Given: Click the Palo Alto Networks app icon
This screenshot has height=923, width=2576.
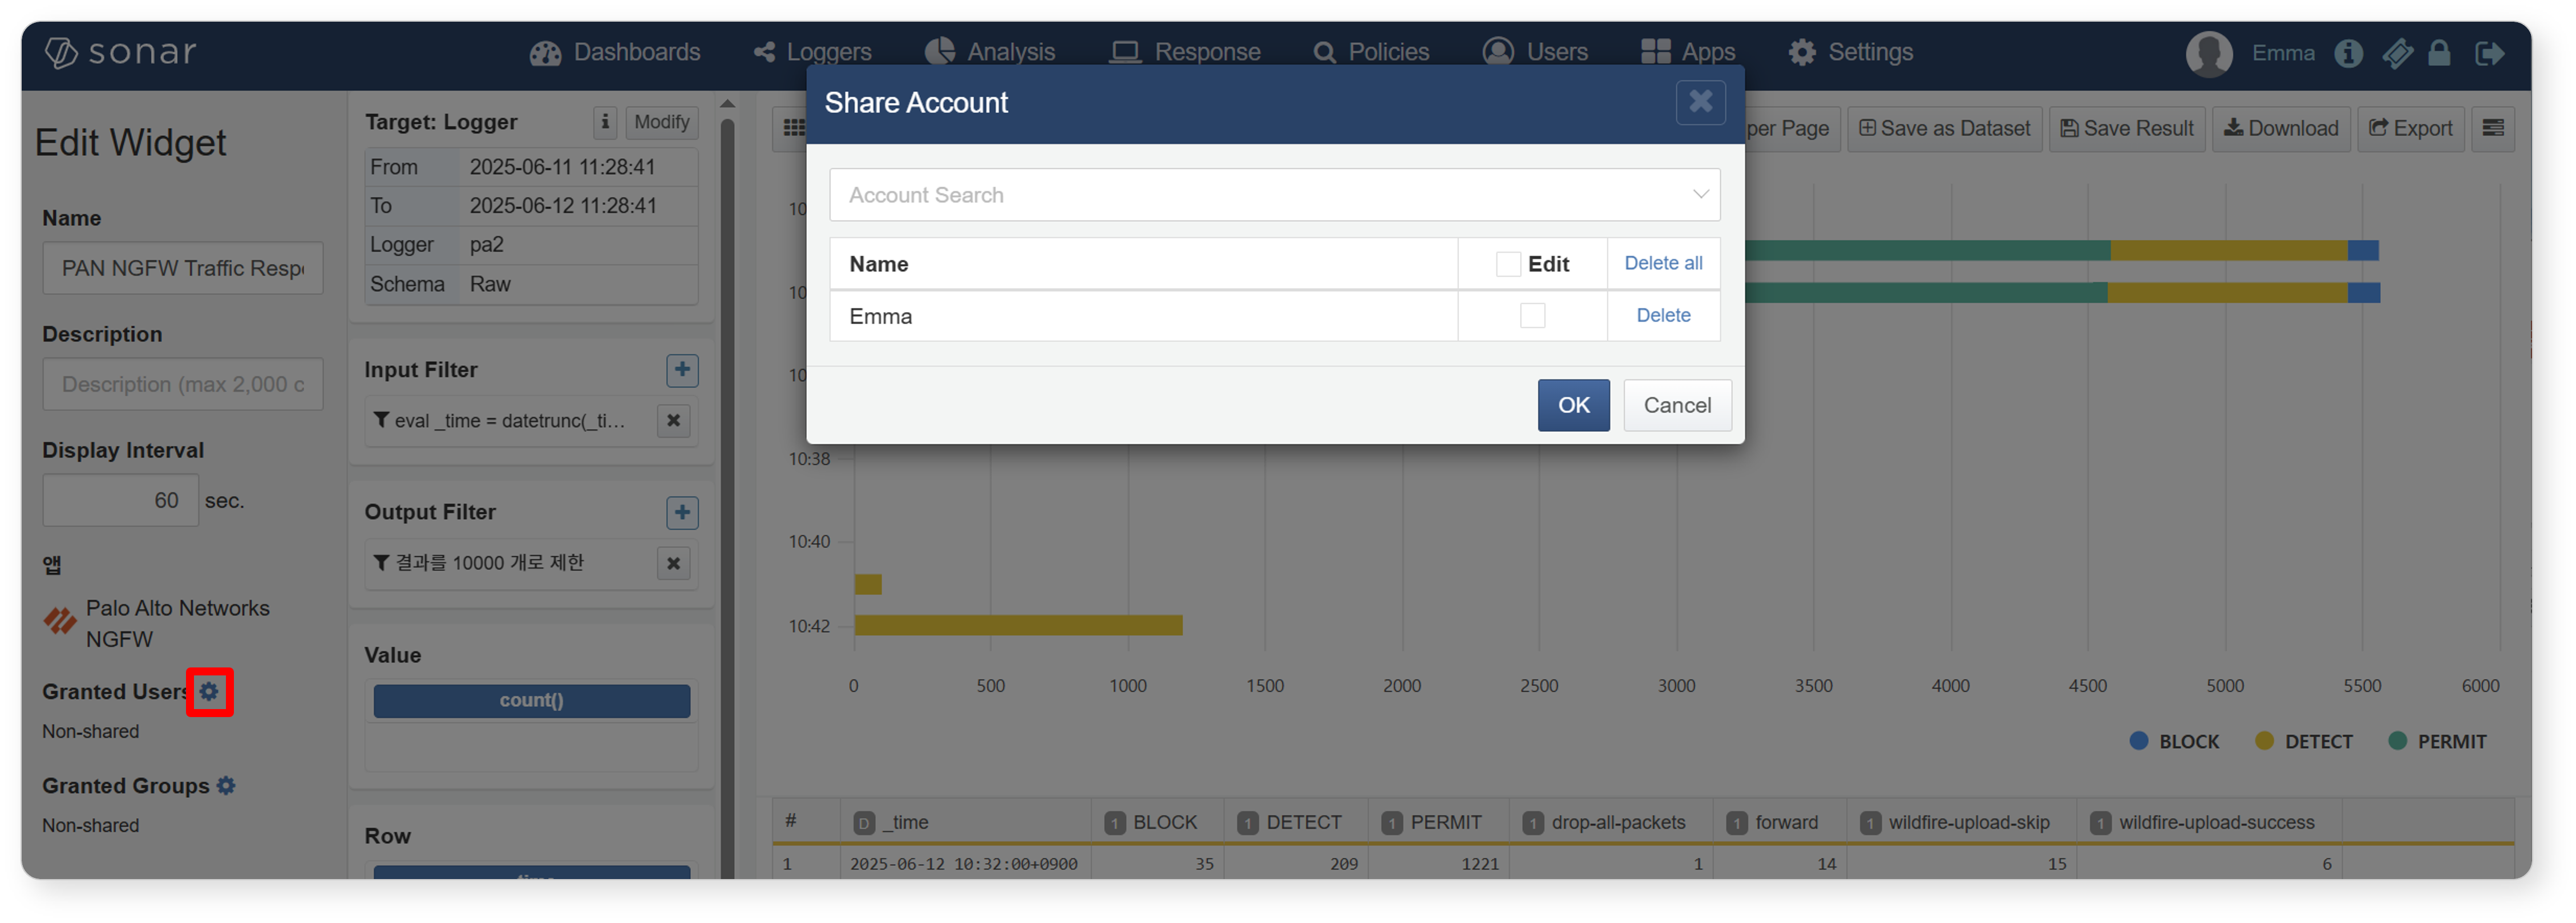Looking at the screenshot, I should [60, 621].
